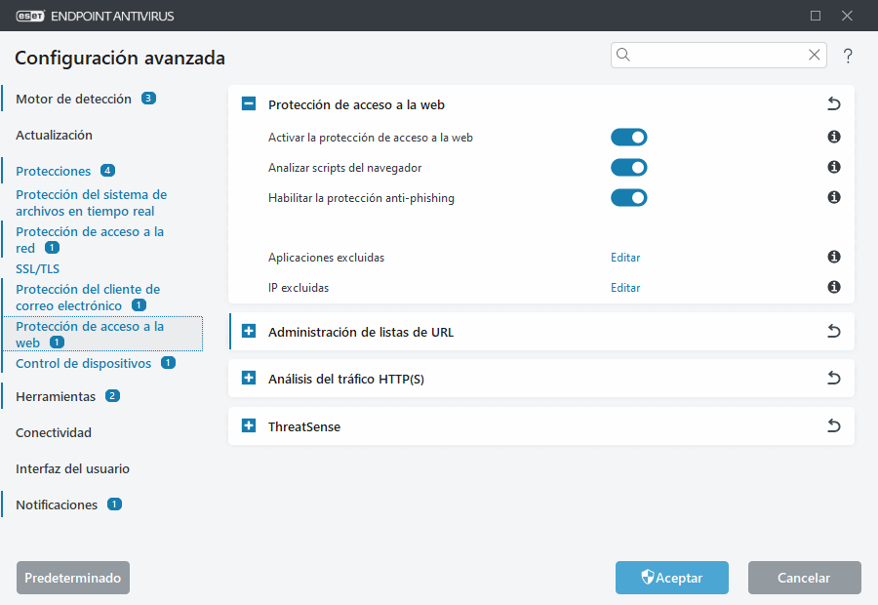Select Protección del sistema de archivos en tiempo real
The height and width of the screenshot is (605, 878).
coord(92,203)
